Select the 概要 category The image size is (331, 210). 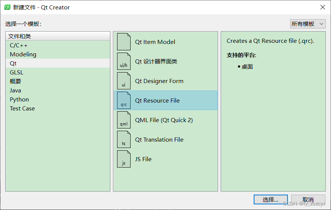click(x=58, y=82)
